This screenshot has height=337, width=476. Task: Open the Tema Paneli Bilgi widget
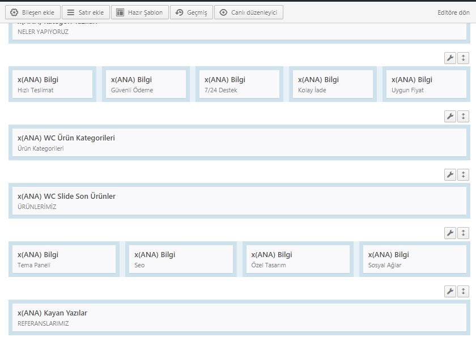64,259
